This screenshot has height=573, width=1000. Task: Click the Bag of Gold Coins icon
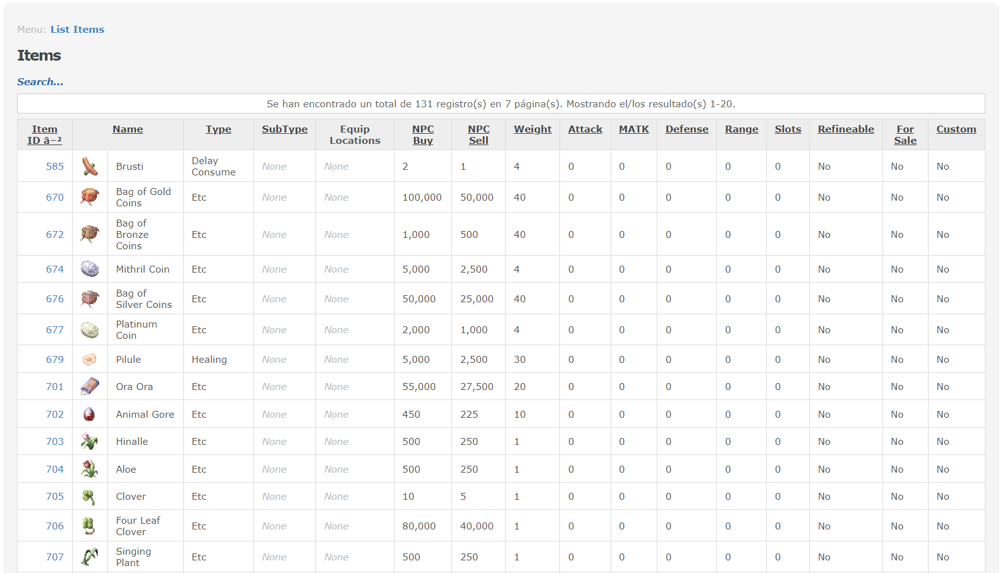90,197
